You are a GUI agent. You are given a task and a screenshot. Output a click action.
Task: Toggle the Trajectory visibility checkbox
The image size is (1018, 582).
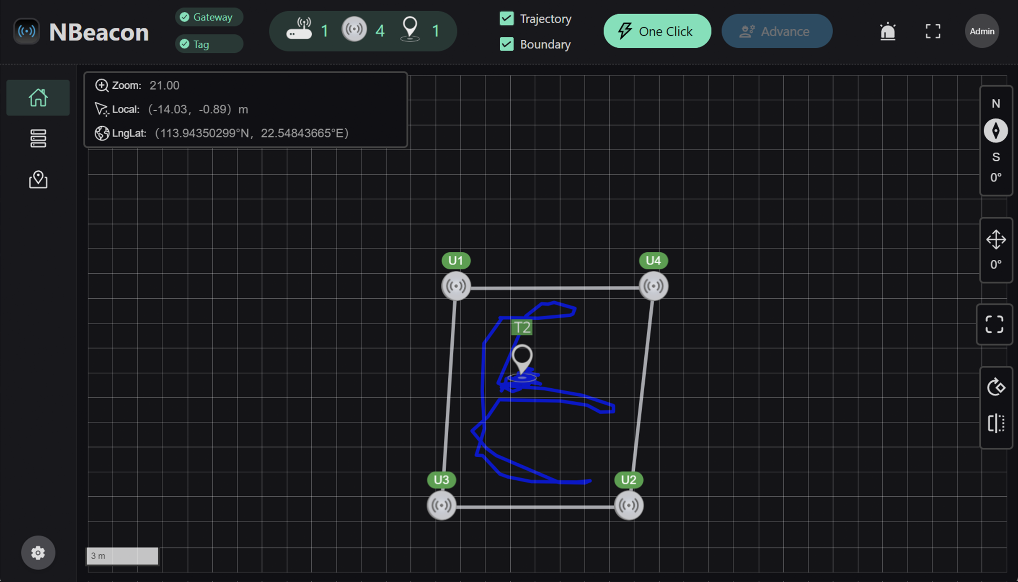tap(507, 18)
